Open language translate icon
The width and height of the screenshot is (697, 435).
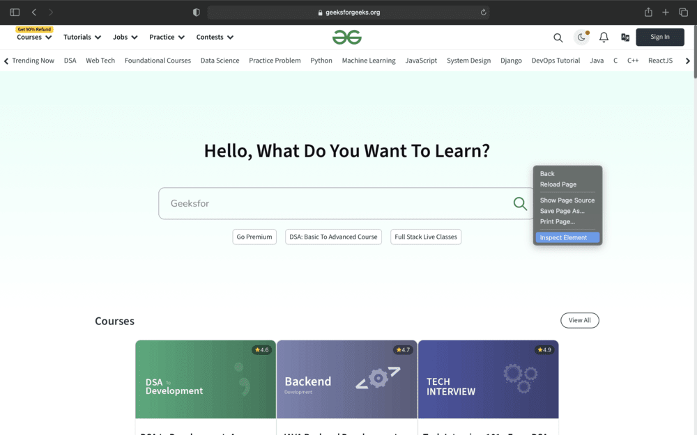[x=625, y=38]
